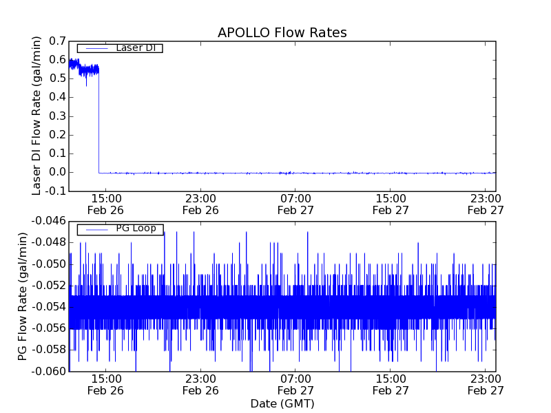Image resolution: width=551 pixels, height=413 pixels.
Task: Click the -0.046 y-axis tick label
Action: point(48,221)
